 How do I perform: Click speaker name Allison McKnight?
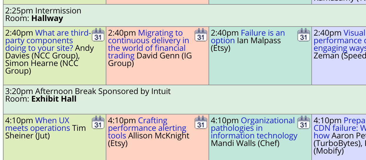coord(159,136)
